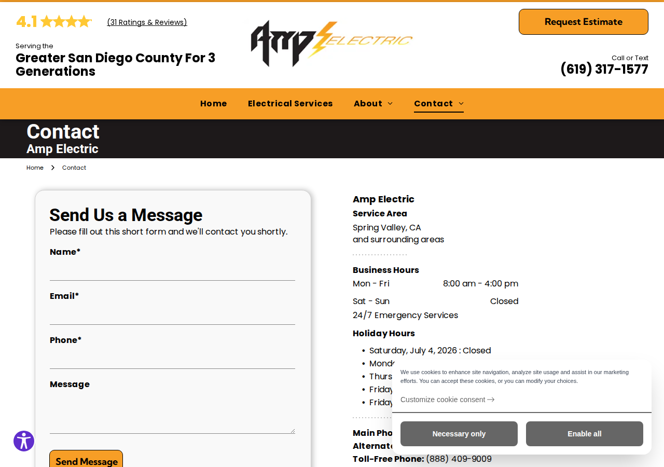
Task: Expand the About menu chevron
Action: [x=390, y=104]
